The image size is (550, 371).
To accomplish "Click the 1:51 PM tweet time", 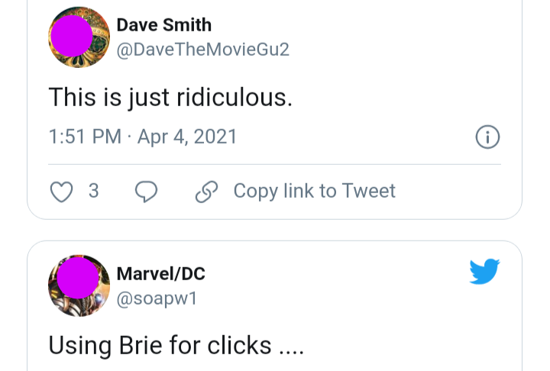I will click(x=85, y=137).
